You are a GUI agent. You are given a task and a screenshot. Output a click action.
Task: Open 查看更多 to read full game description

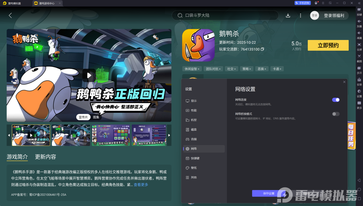pyautogui.click(x=141, y=185)
